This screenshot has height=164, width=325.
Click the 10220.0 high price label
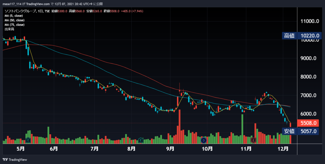click(x=310, y=36)
